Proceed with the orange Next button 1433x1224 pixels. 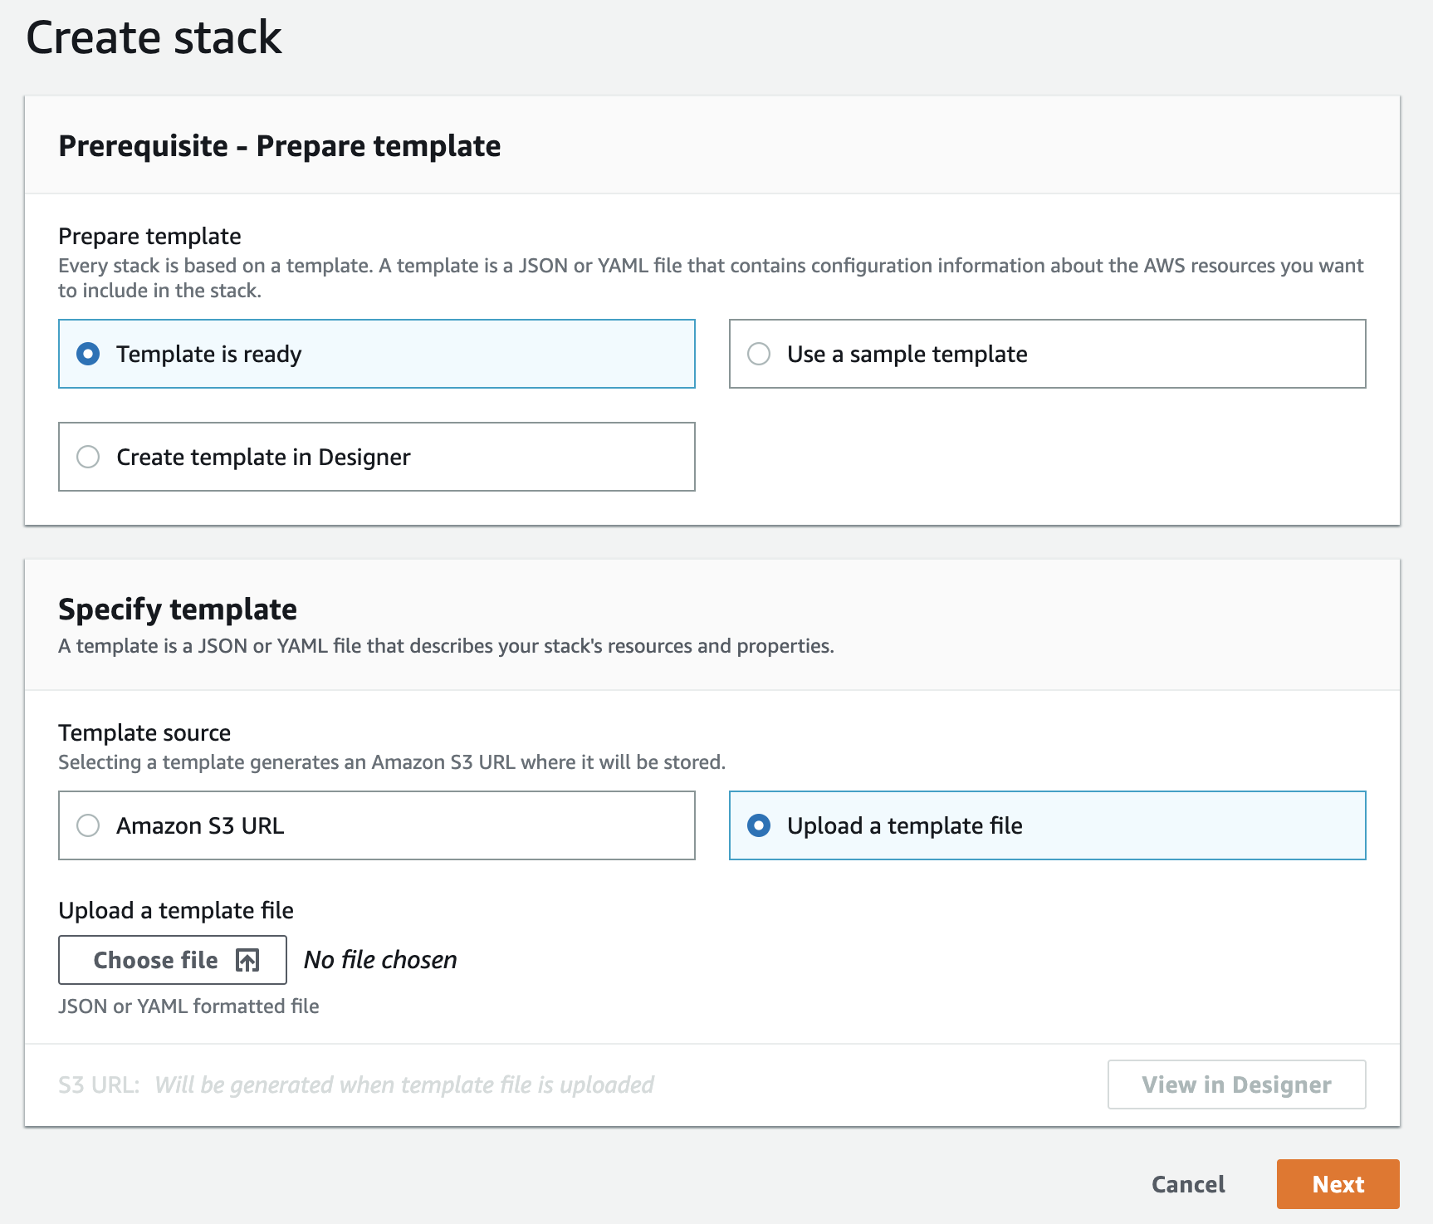coord(1338,1184)
